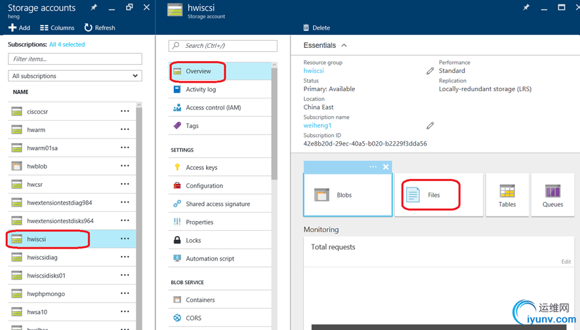The width and height of the screenshot is (580, 330).
Task: Pin the hwiscsi blade
Action: click(526, 7)
